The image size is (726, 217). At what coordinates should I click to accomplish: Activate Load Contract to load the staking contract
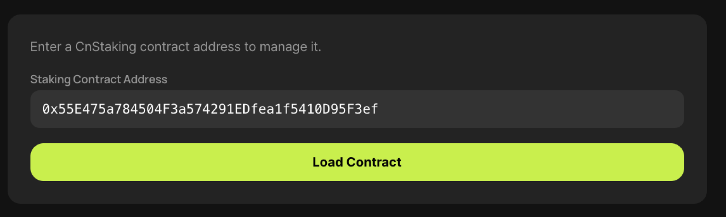point(357,162)
